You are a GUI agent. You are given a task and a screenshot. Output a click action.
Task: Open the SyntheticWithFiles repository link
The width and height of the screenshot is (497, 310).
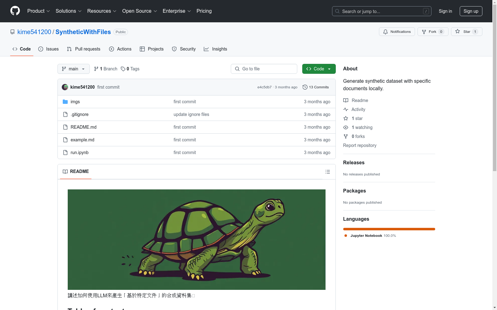click(83, 32)
